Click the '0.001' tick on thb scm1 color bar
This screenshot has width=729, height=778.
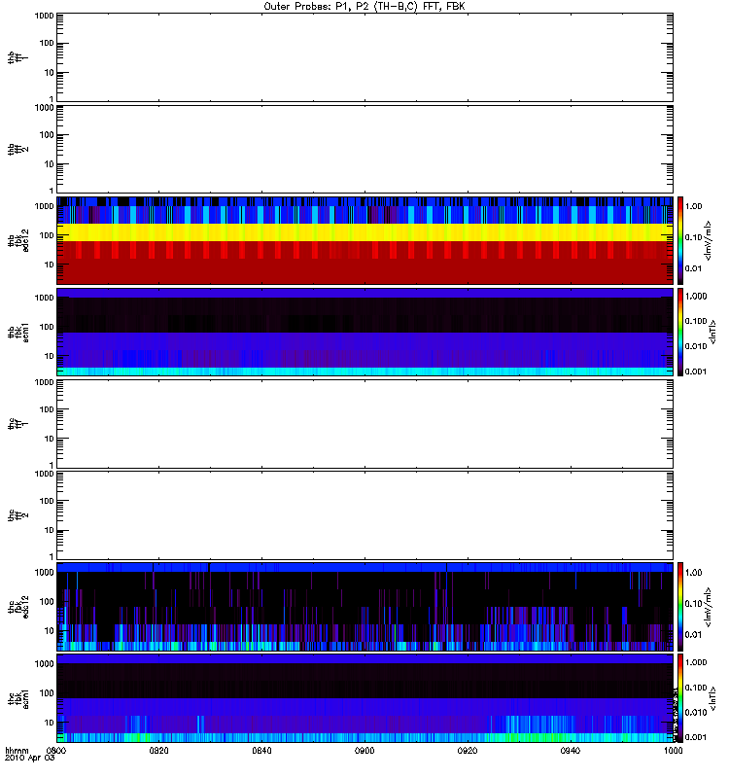(696, 371)
